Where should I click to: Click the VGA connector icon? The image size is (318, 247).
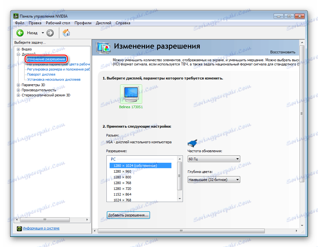(x=192, y=143)
